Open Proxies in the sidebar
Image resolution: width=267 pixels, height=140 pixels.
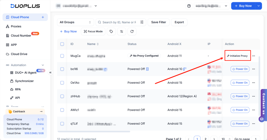(x=16, y=26)
